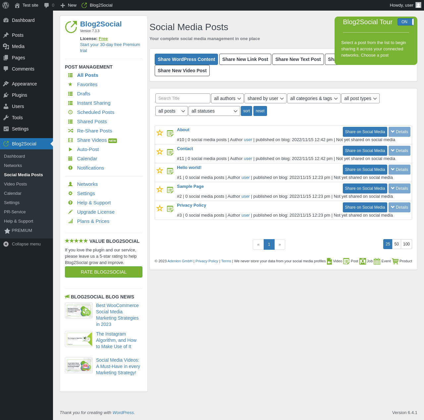Open the Help & Support question icon
Viewport: 424px width, 420px height.
tap(70, 203)
